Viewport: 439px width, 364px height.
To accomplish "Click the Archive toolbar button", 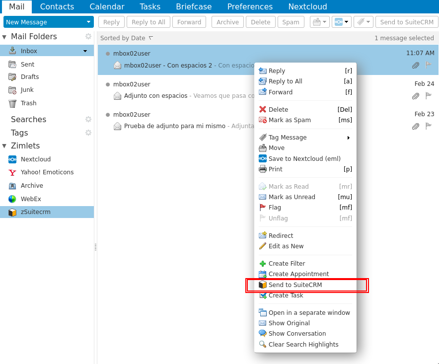I will 227,22.
